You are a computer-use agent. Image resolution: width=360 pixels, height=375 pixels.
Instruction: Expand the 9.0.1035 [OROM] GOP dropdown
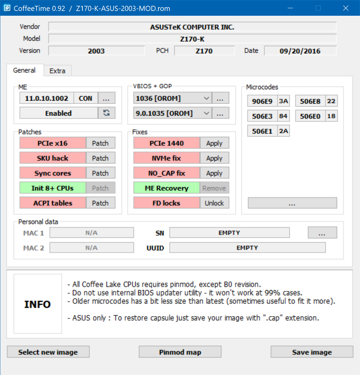[x=206, y=113]
